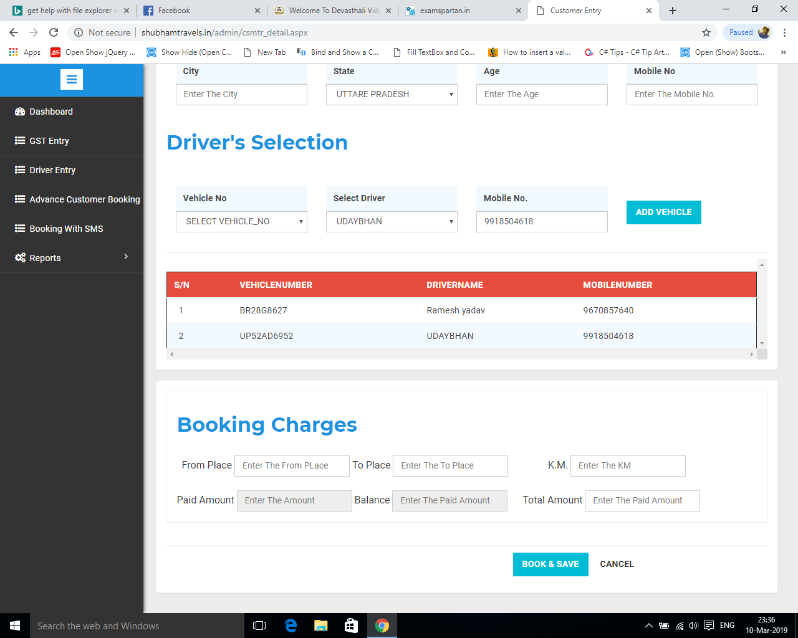Open File Explorer from the taskbar
This screenshot has height=638, width=798.
(x=321, y=626)
